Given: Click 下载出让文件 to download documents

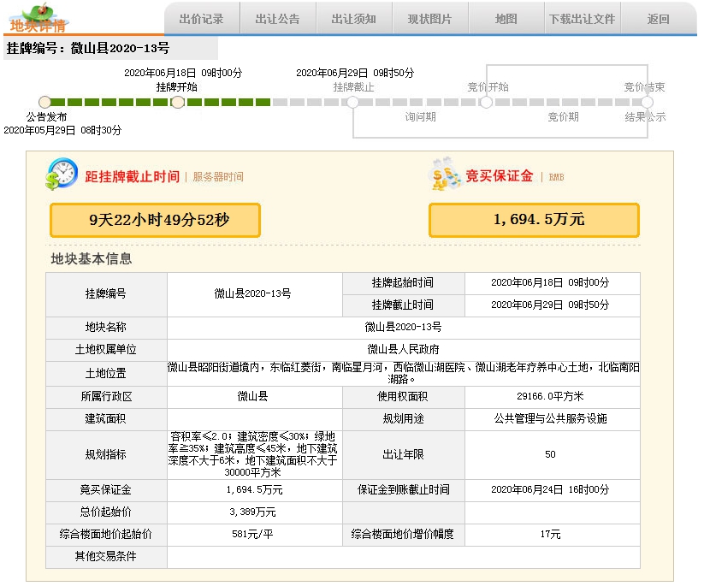Looking at the screenshot, I should 583,19.
